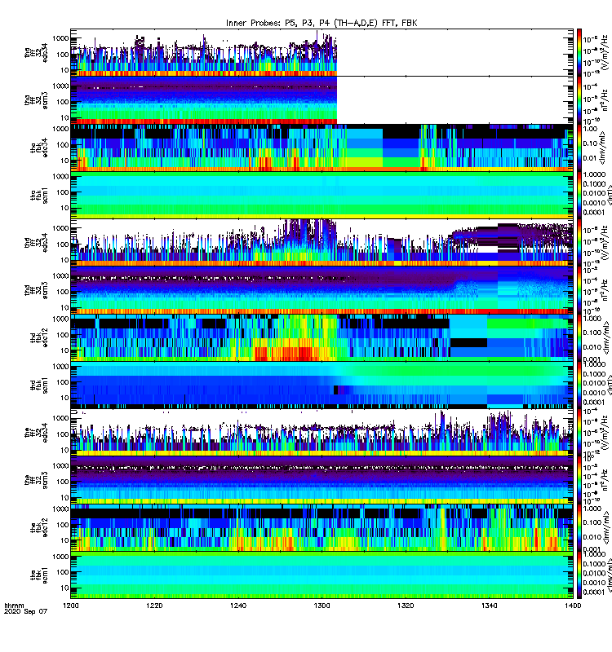The image size is (612, 652).
Task: Select the thd fbk scm1 spectrogram panel
Action: 322,385
